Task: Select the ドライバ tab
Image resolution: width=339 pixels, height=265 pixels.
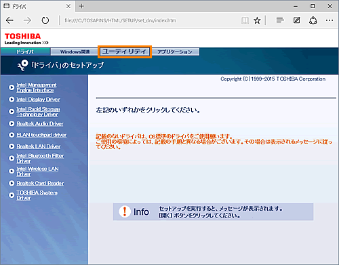Action: [25, 52]
